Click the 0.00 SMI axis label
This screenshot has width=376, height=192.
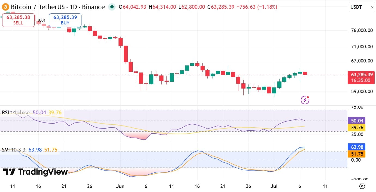click(356, 160)
